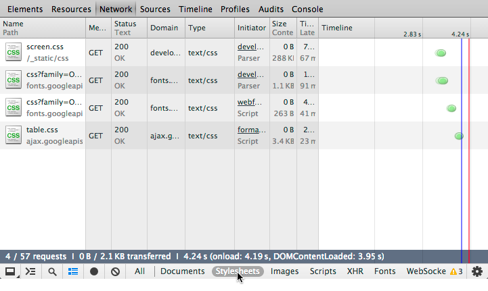Filter by Documents
Screen dimensions: 488x291
coord(183,271)
